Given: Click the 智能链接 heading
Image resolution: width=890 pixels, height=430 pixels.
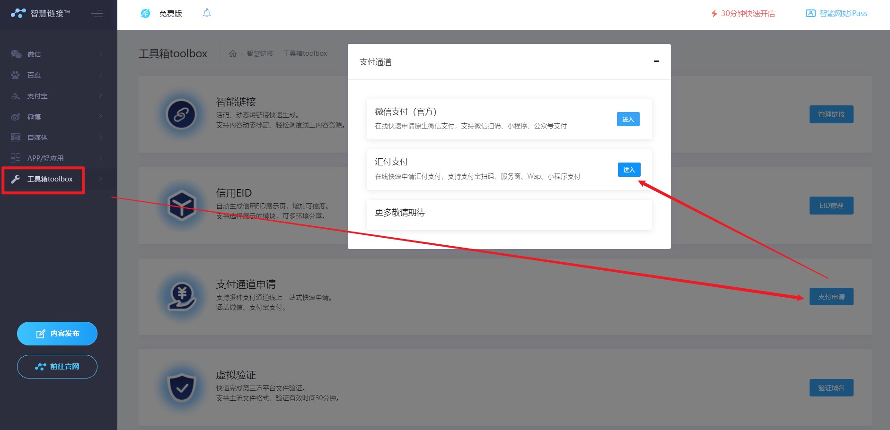Looking at the screenshot, I should tap(236, 102).
